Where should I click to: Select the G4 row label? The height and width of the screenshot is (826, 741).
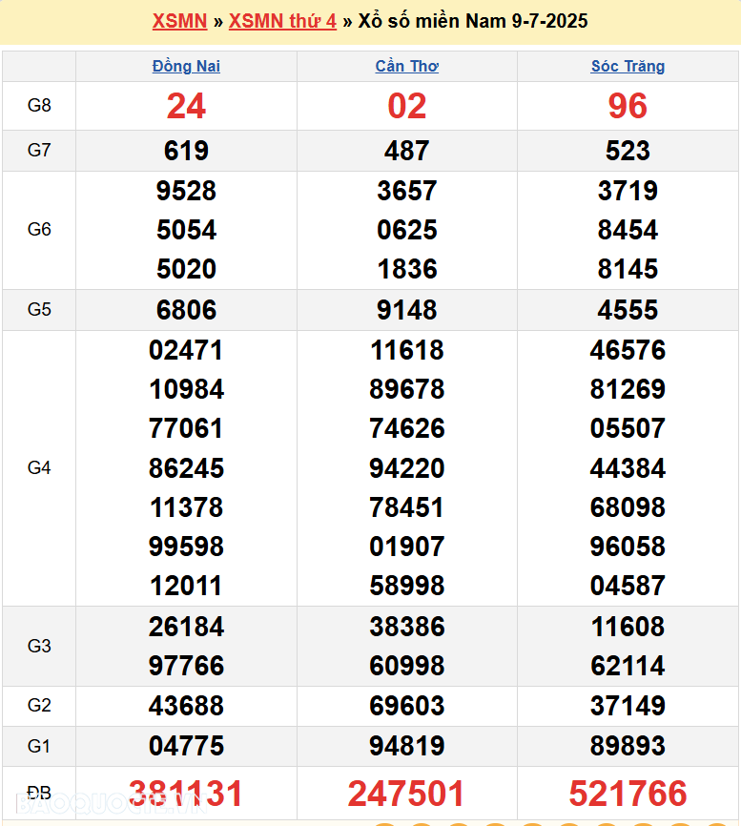[x=39, y=467]
